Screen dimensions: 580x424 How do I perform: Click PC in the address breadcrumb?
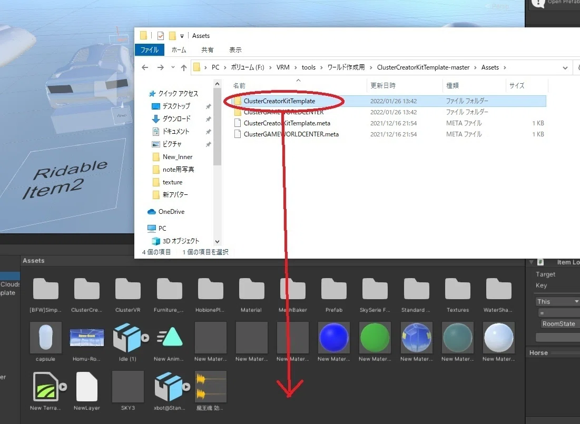[x=215, y=67]
